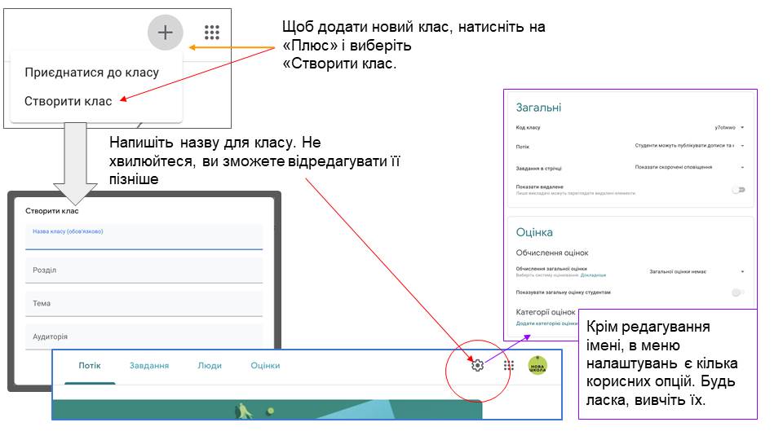Click the Розділ input field
This screenshot has width=783, height=440.
pyautogui.click(x=144, y=271)
